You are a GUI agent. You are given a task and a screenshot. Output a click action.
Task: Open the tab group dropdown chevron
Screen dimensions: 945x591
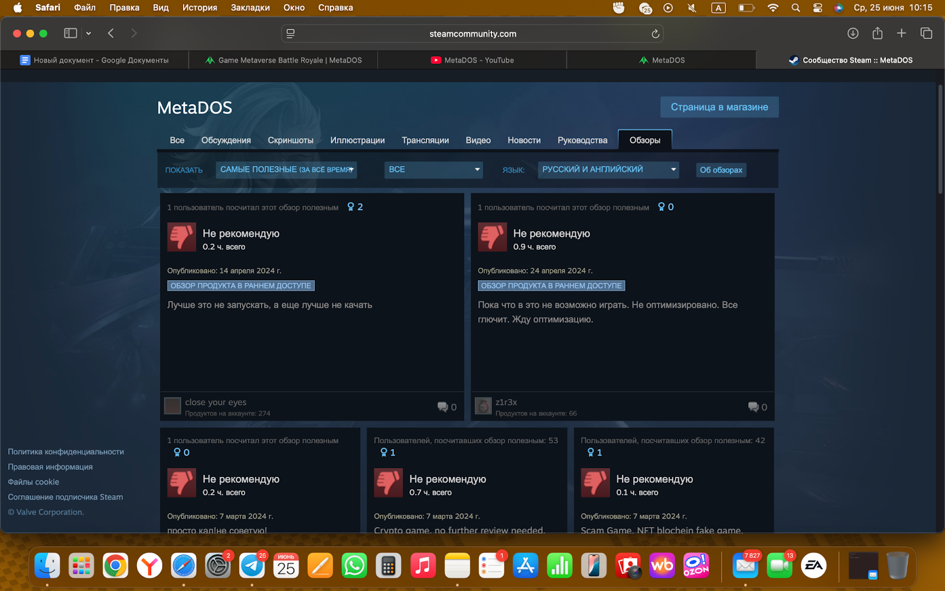click(x=89, y=34)
